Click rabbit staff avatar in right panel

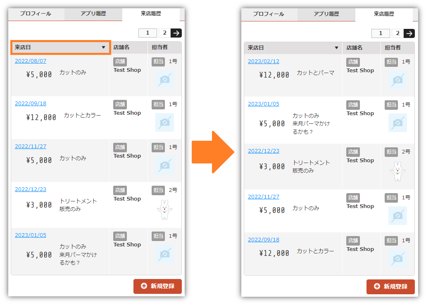click(x=397, y=171)
